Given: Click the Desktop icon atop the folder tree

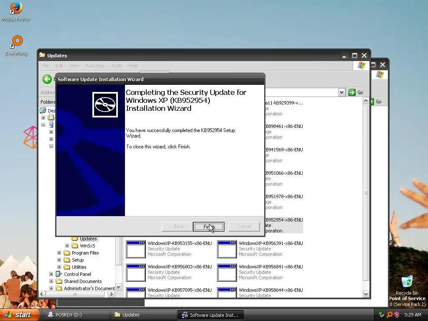Looking at the screenshot, I should [x=43, y=110].
